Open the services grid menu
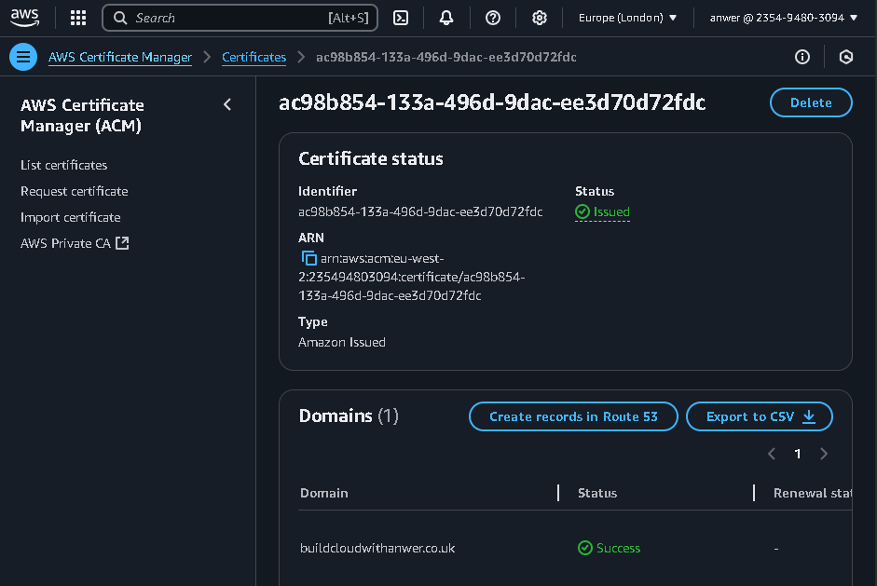Image resolution: width=877 pixels, height=586 pixels. point(78,18)
